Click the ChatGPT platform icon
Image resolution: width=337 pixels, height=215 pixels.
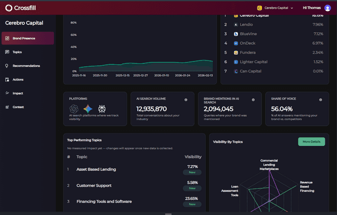[74, 109]
